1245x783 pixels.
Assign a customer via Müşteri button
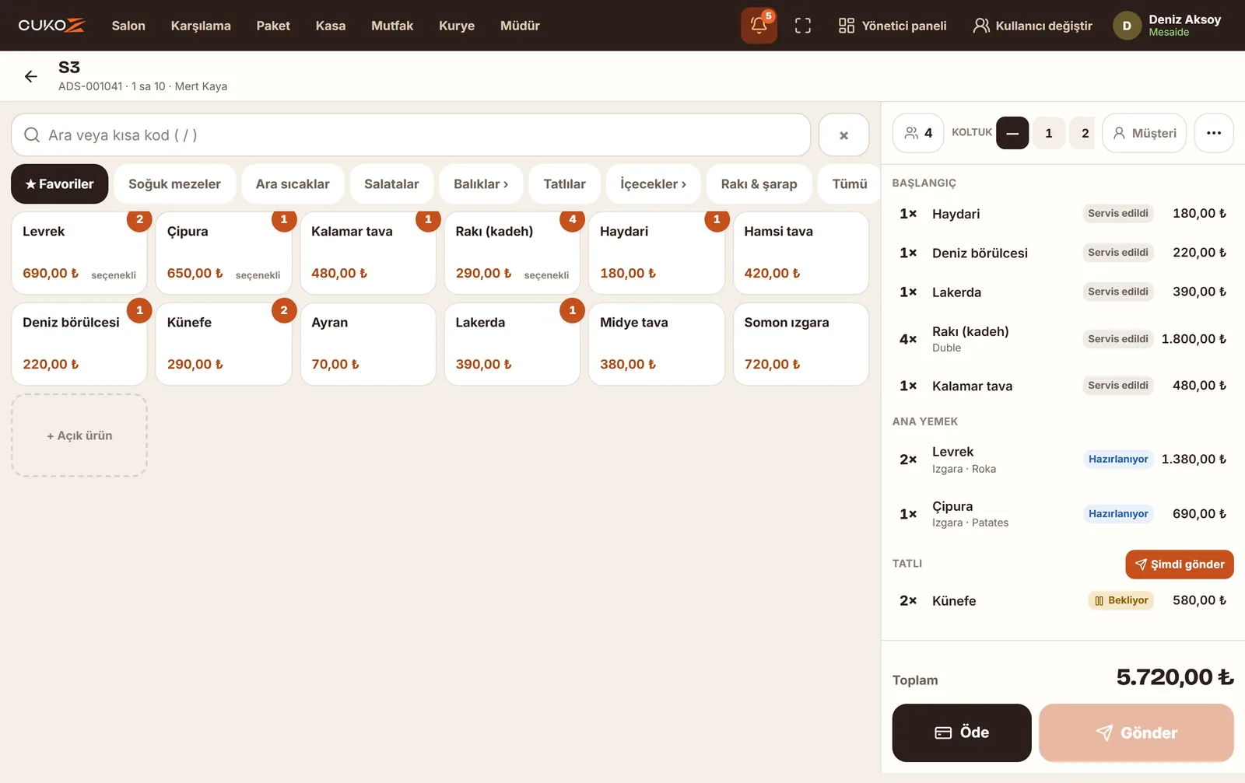(x=1145, y=133)
